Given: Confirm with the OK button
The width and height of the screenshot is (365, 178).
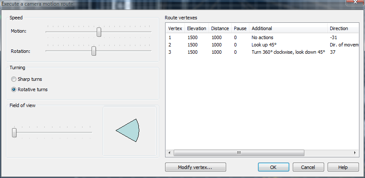Looking at the screenshot, I should [x=273, y=167].
